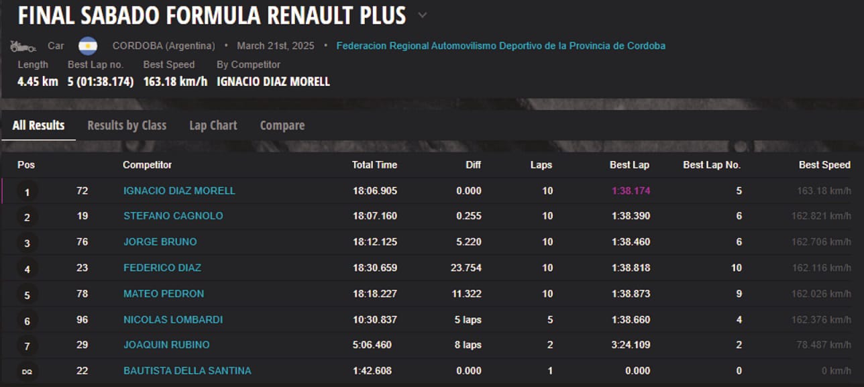Image resolution: width=864 pixels, height=387 pixels.
Task: Open competitor BAUTISTA DELLA SANTINA
Action: tap(187, 370)
